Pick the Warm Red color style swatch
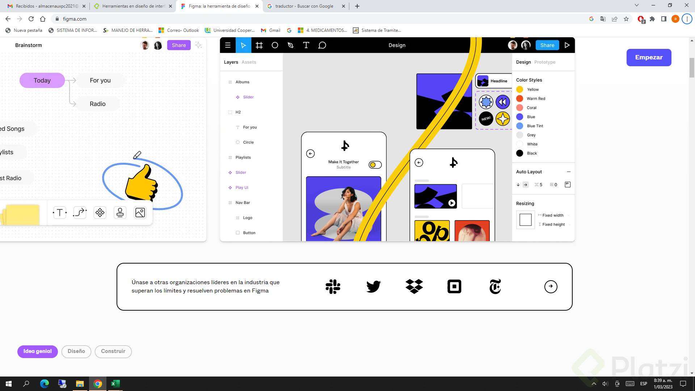 tap(520, 98)
